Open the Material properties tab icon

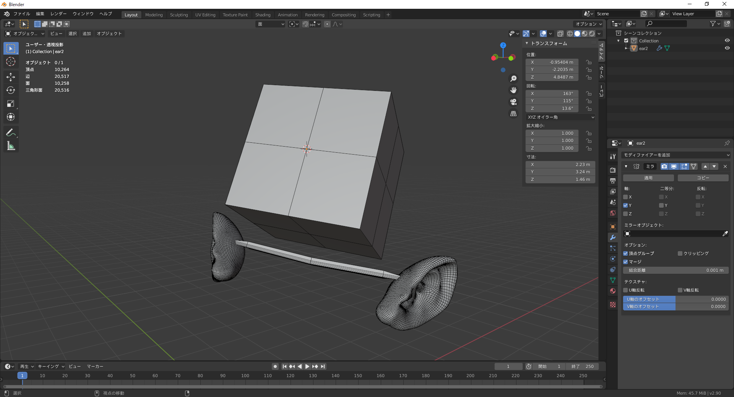click(x=613, y=291)
